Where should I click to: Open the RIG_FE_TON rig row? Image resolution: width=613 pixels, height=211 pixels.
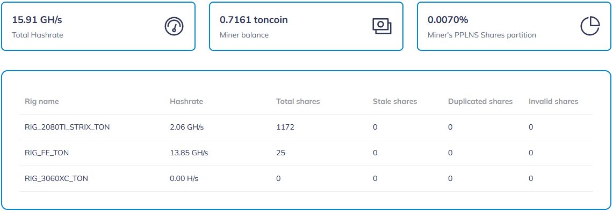click(x=306, y=153)
